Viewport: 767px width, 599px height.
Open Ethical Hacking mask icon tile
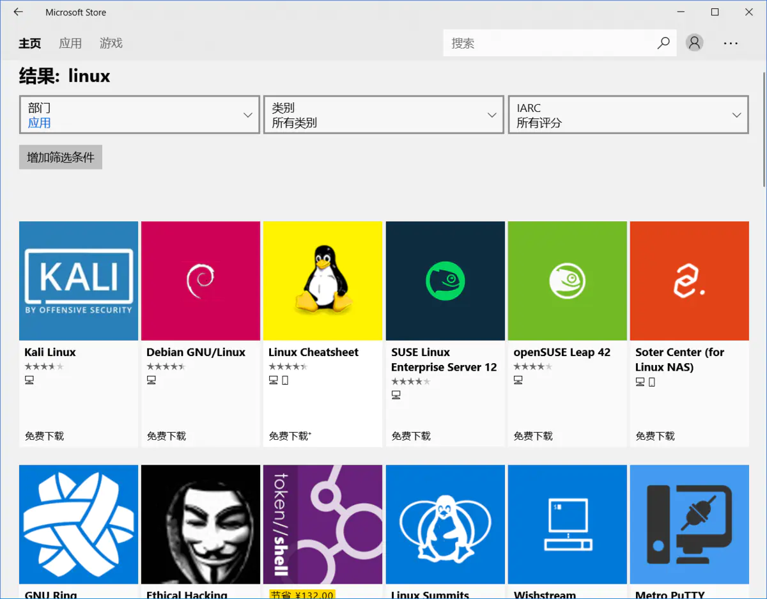coord(201,524)
